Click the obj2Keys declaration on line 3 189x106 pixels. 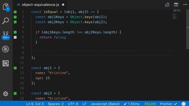pyautogui.click(x=56, y=22)
